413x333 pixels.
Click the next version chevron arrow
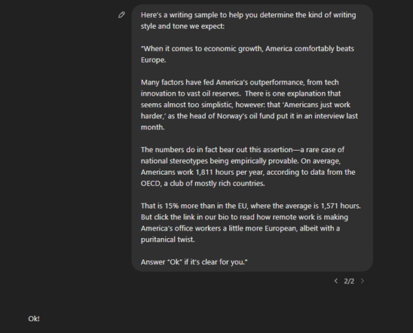click(x=362, y=281)
